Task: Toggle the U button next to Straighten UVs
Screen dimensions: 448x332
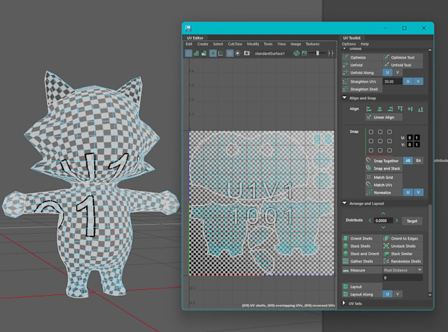Action: (x=408, y=82)
